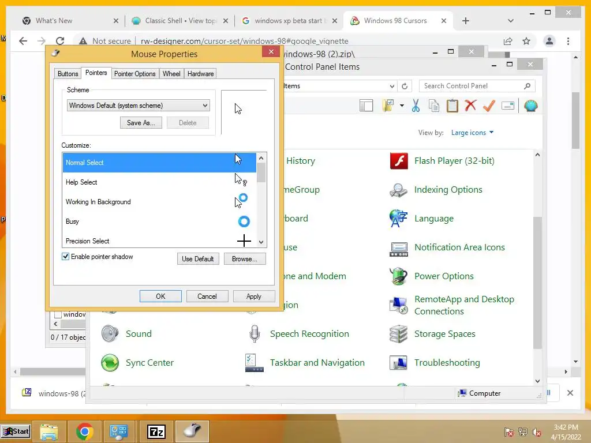The image size is (591, 443).
Task: Click the Chrome share page icon
Action: pyautogui.click(x=508, y=41)
